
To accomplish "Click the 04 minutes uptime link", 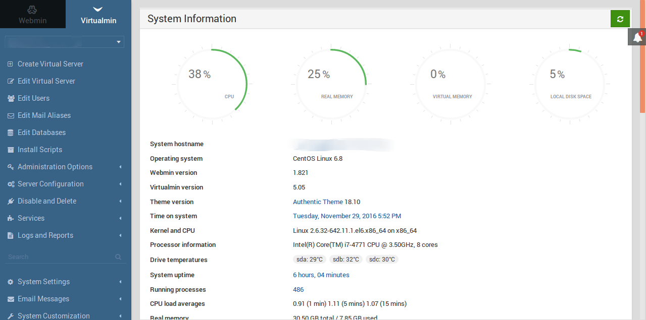I will pos(333,275).
